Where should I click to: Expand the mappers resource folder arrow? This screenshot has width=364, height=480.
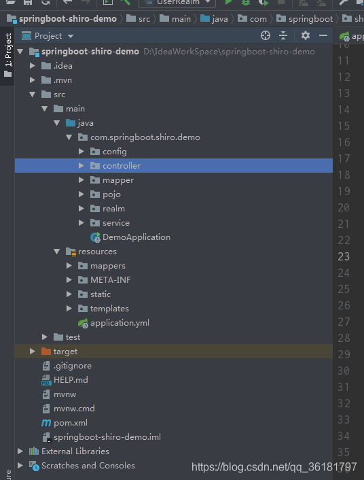(x=69, y=266)
